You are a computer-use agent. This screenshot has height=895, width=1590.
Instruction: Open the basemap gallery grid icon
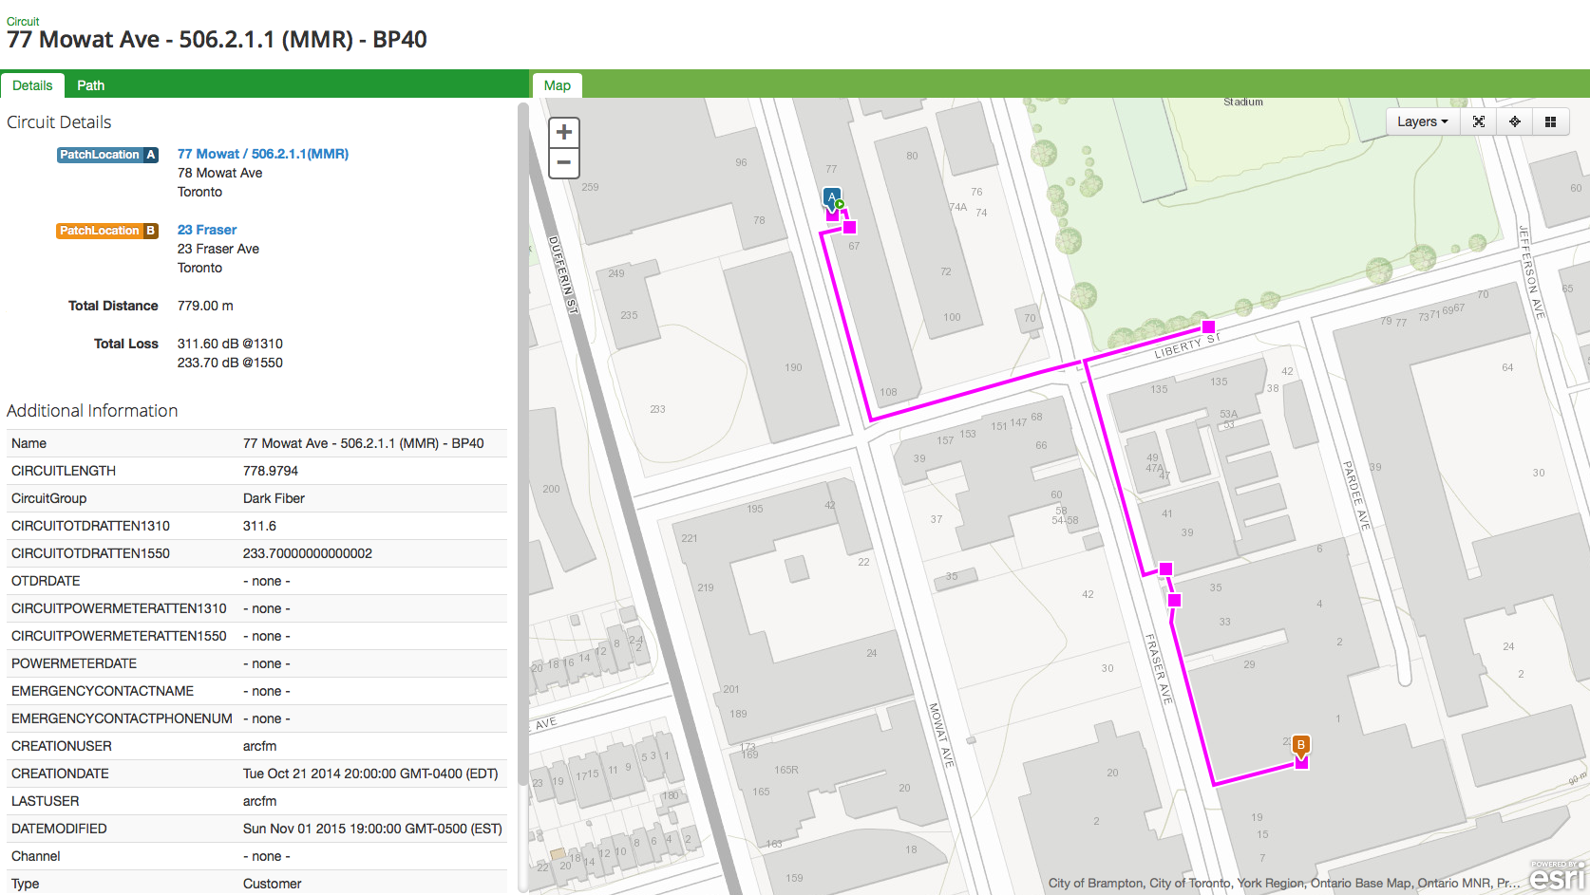(1550, 121)
